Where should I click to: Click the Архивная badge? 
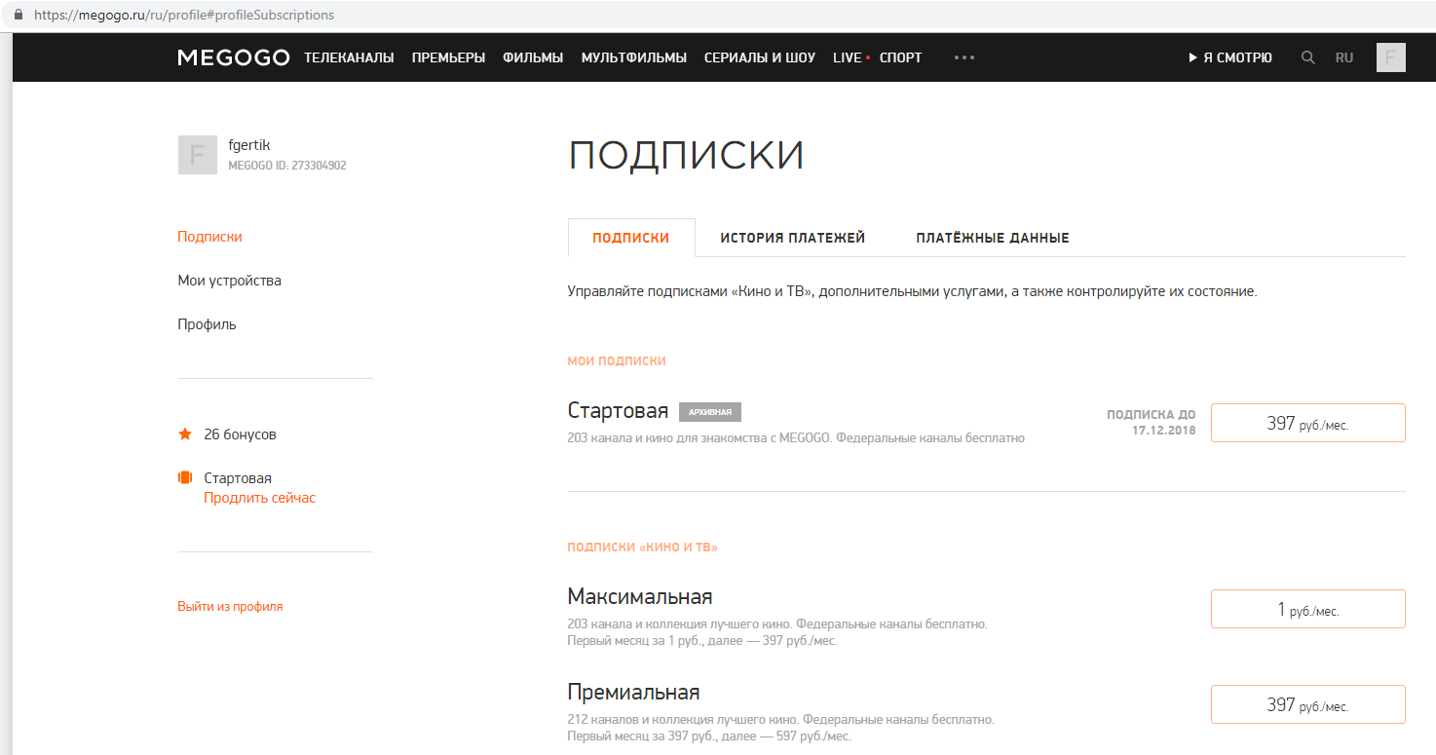[710, 412]
